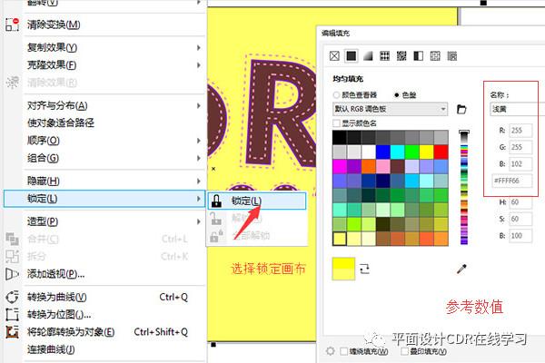Click the R value field
Screen dimensions: 545x363
pyautogui.click(x=520, y=131)
